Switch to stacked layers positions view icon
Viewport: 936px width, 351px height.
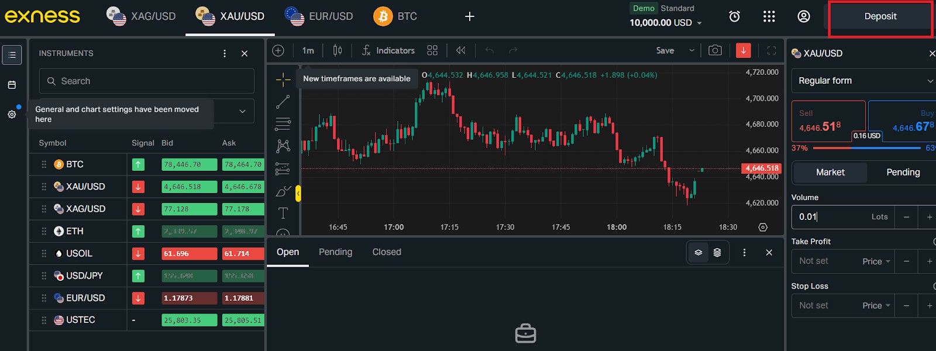(717, 253)
